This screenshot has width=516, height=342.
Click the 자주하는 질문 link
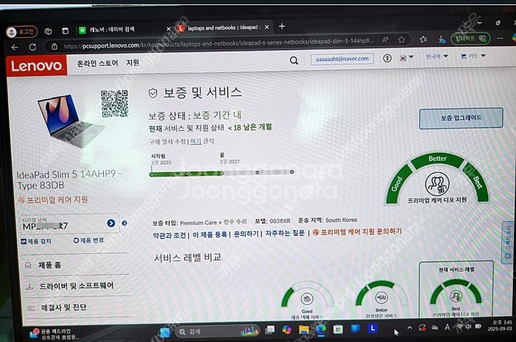click(285, 234)
